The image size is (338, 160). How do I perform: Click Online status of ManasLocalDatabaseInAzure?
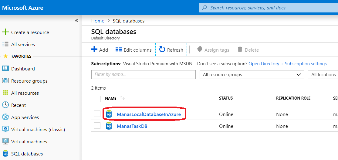click(226, 114)
